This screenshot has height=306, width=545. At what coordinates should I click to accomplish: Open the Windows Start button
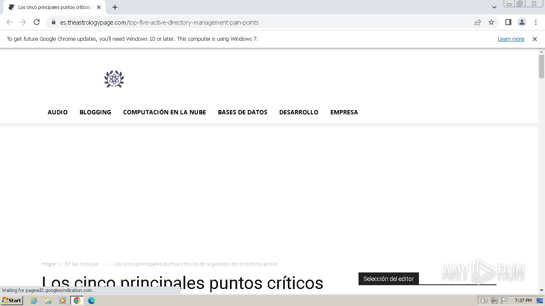12,300
